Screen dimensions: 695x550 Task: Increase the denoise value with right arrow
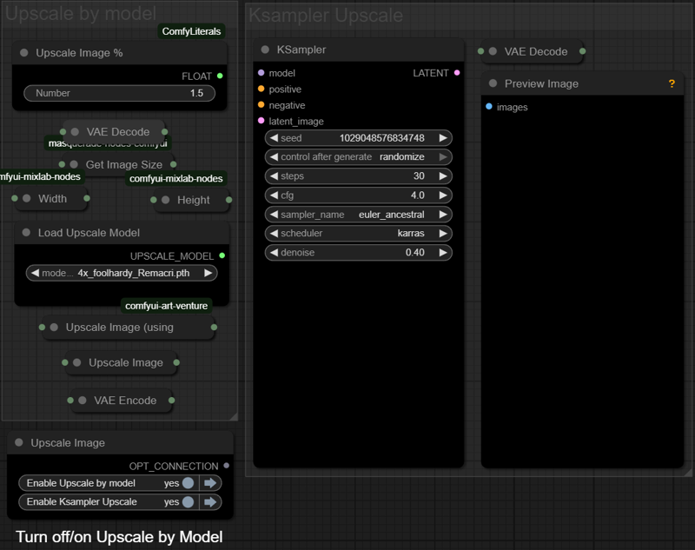pos(444,253)
